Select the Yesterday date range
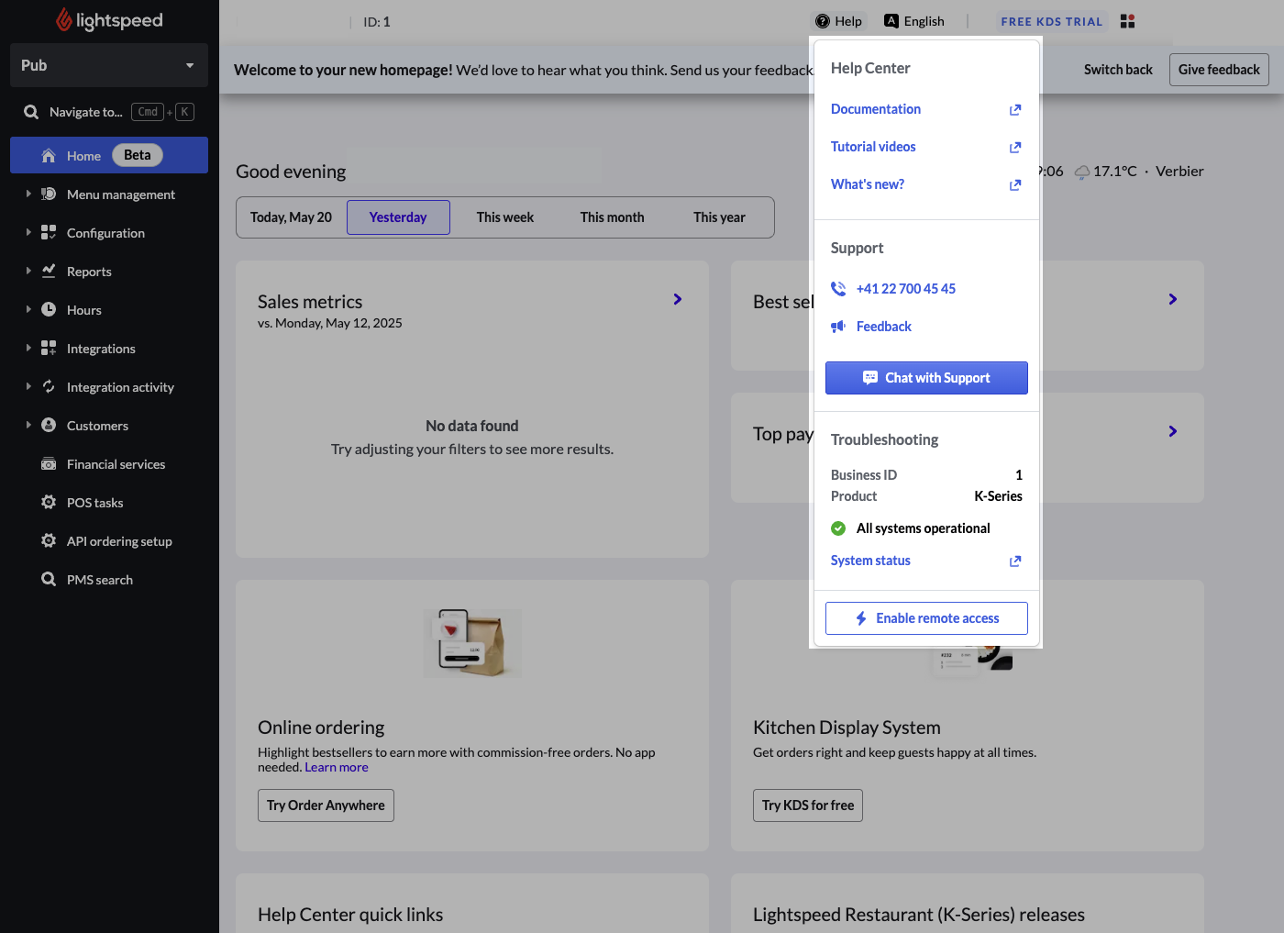Viewport: 1284px width, 933px height. click(x=398, y=217)
